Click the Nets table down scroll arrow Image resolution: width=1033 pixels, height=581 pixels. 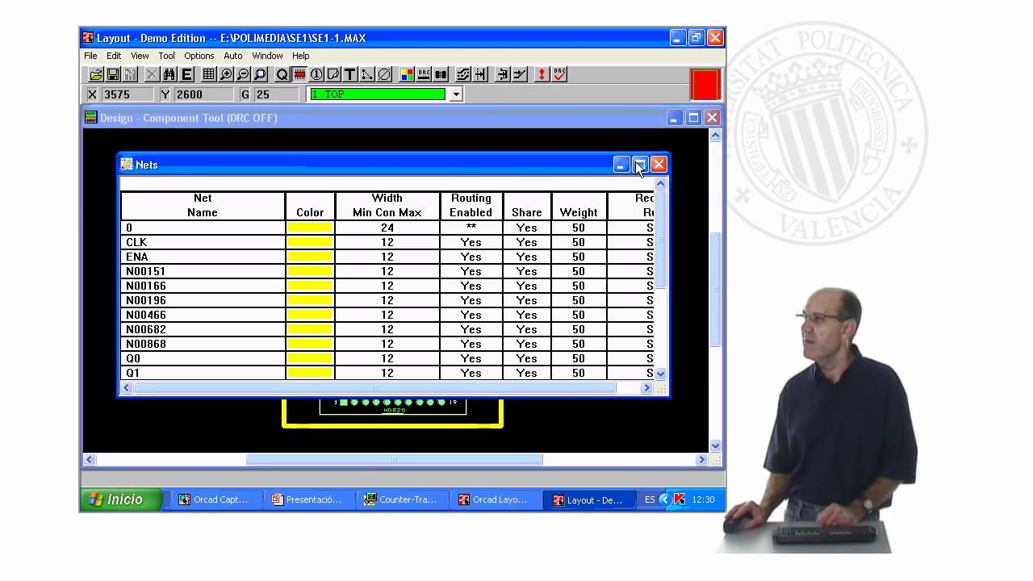click(x=660, y=374)
